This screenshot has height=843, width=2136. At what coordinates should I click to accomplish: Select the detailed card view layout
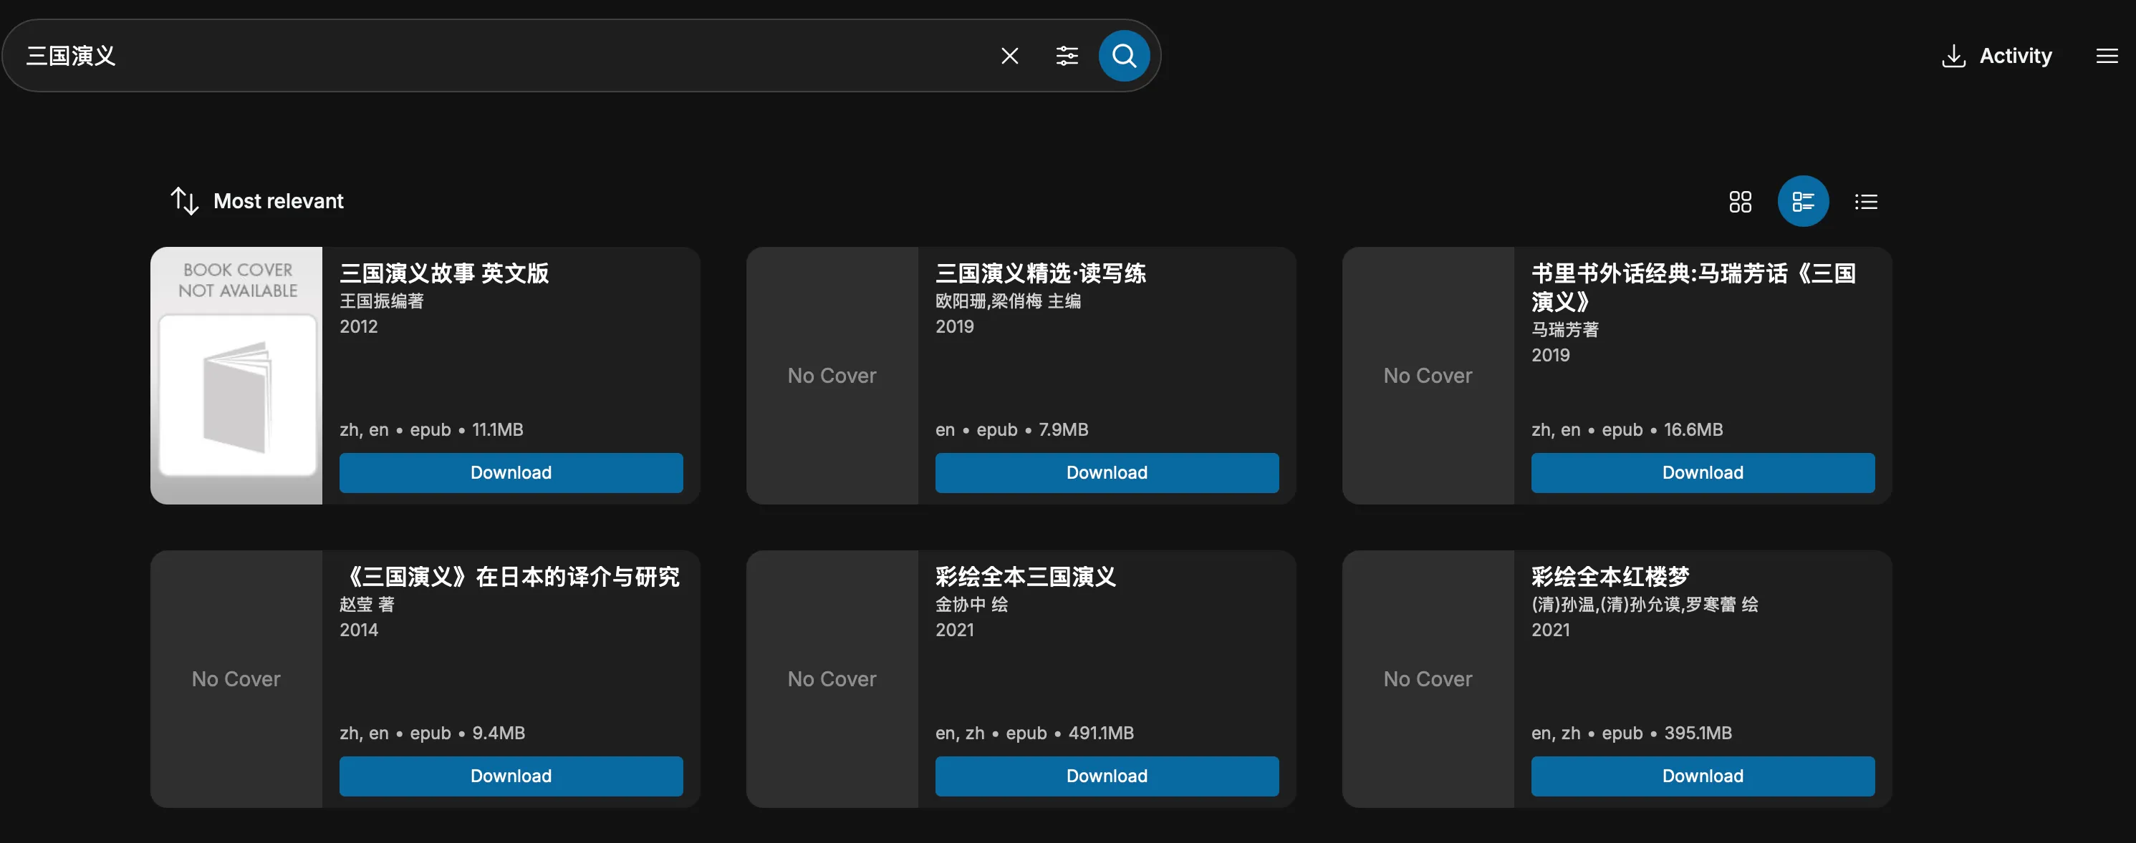(x=1803, y=201)
